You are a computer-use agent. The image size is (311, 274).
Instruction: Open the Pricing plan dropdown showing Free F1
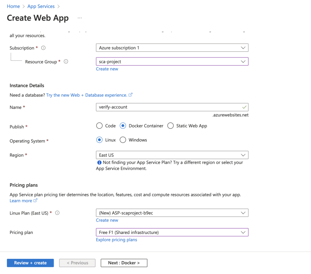point(172,232)
